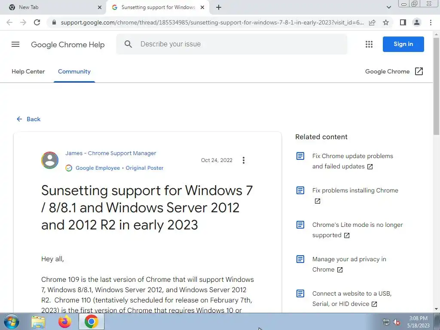Click James's profile avatar
440x330 pixels.
coord(50,160)
